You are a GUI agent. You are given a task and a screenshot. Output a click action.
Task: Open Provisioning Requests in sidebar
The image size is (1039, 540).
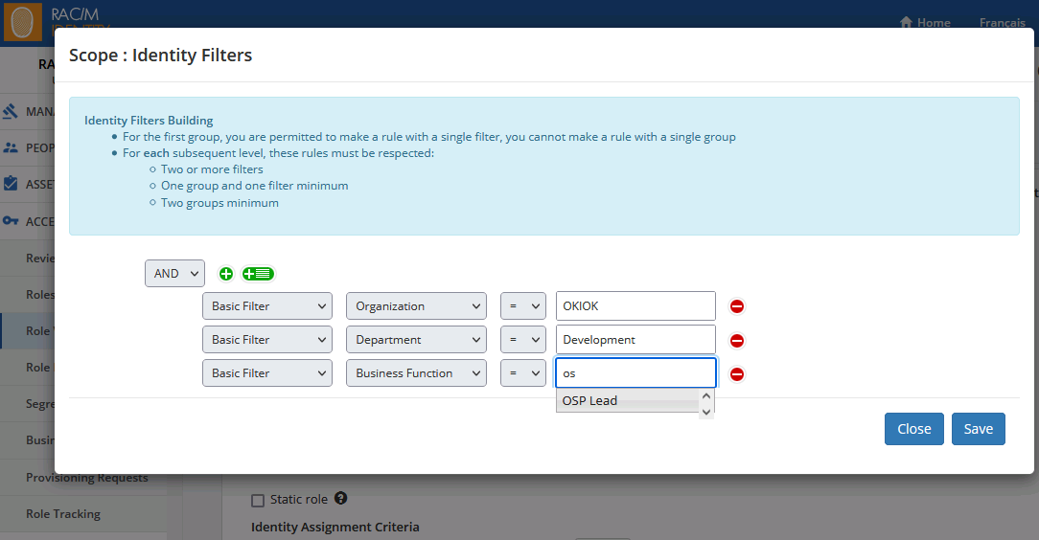(x=87, y=477)
